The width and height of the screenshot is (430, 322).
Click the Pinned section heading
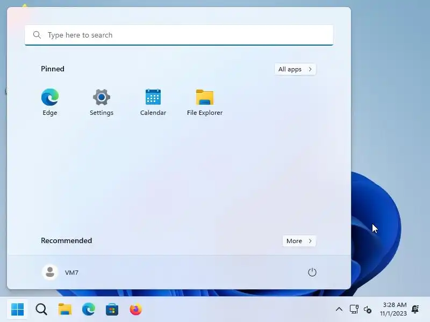53,69
